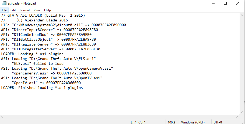Click the horizontal scrollbar track

[x=120, y=117]
